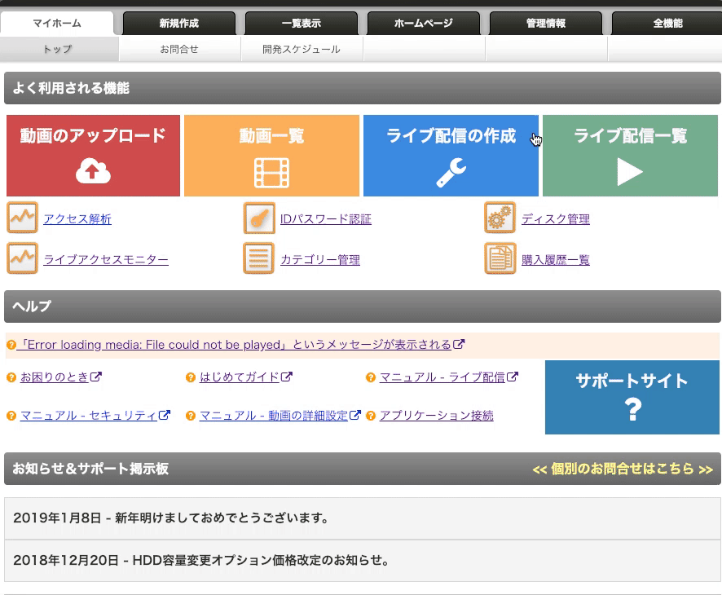722x595 pixels.
Task: Switch to the 全機能 tab
Action: click(667, 22)
